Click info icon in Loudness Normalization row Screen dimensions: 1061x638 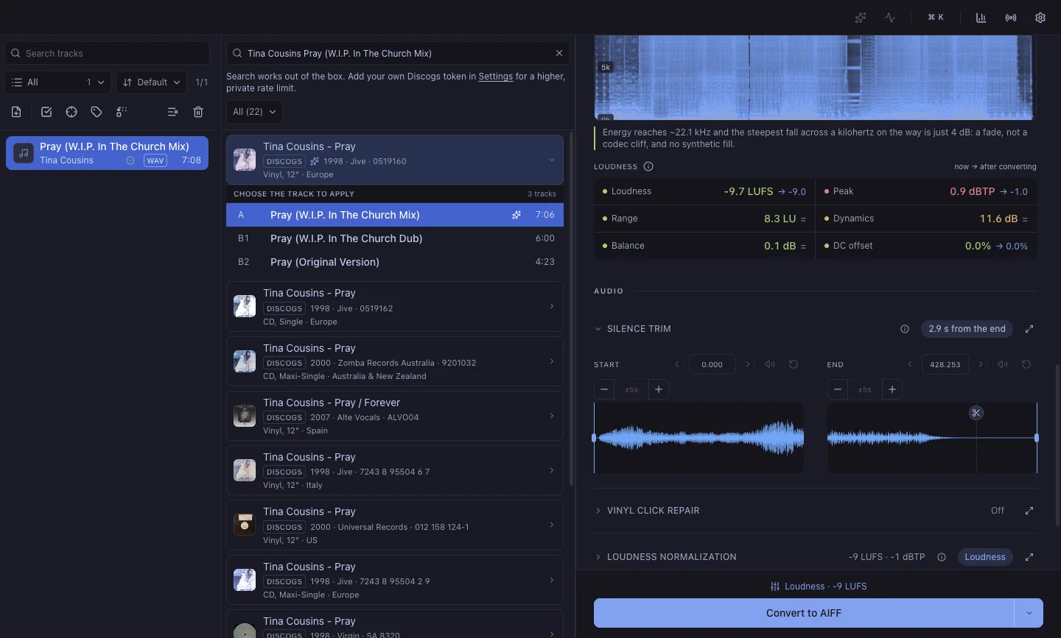[x=942, y=557]
